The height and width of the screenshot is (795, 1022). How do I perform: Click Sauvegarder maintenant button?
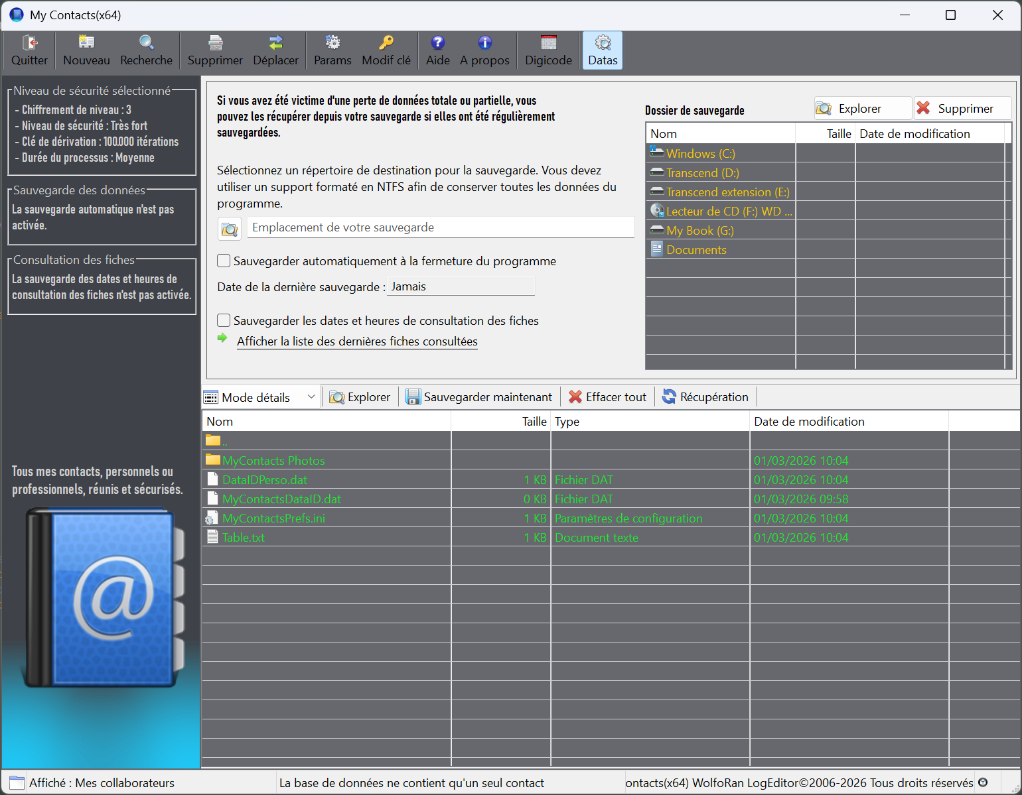[x=479, y=397]
